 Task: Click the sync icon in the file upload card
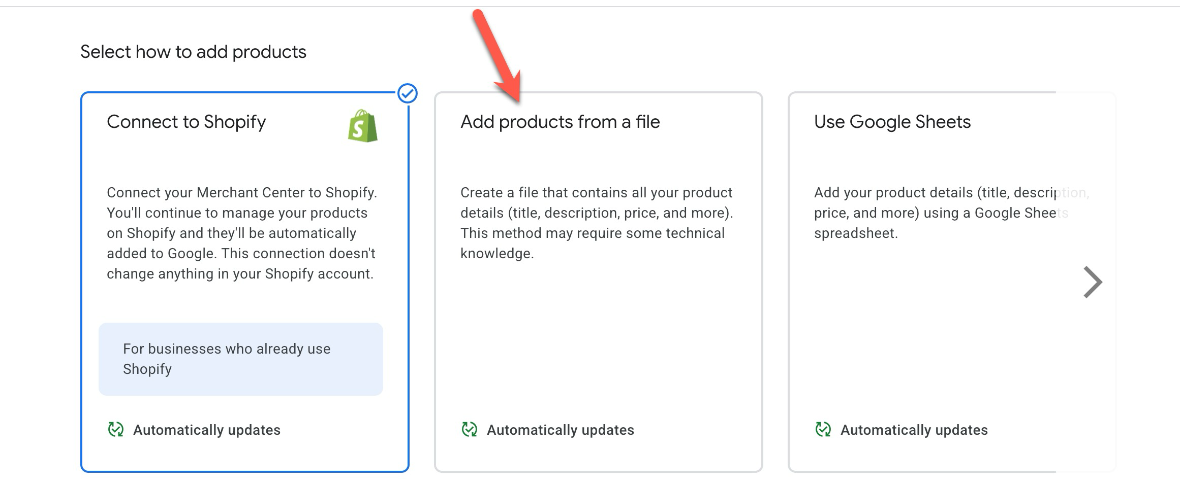click(x=470, y=429)
